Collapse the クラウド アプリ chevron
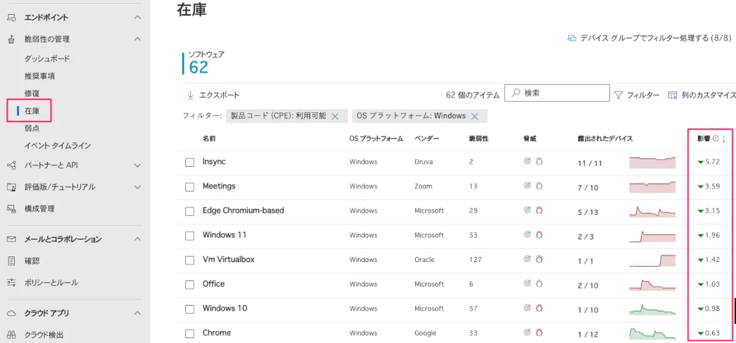The width and height of the screenshot is (736, 343). tap(137, 314)
